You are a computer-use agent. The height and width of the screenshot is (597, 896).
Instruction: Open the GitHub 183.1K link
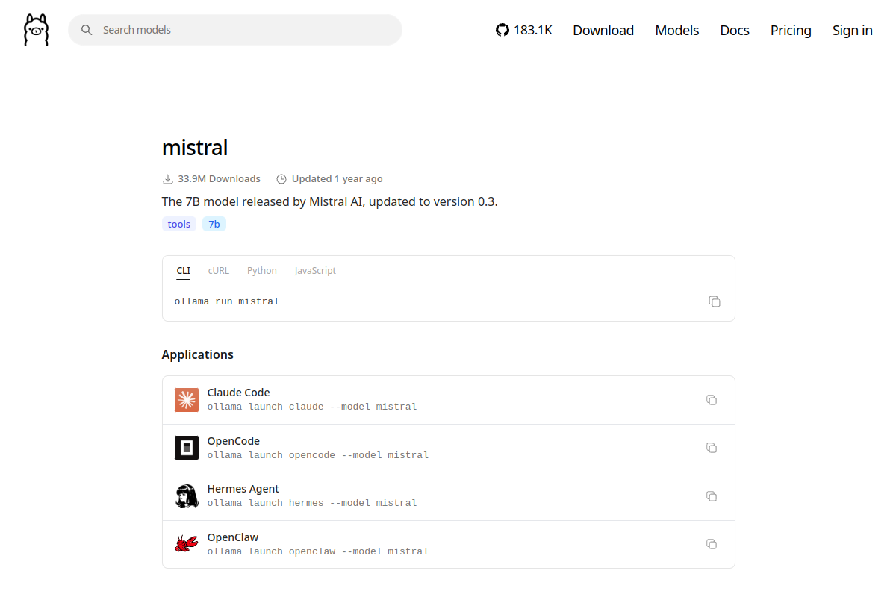[524, 30]
